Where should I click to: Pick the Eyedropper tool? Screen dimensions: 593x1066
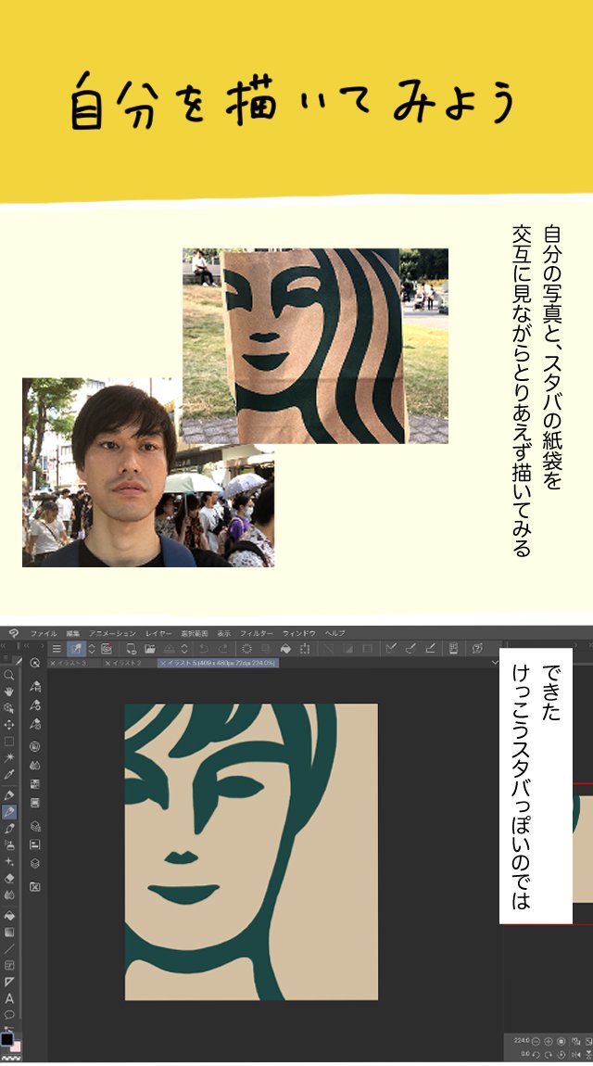[9, 774]
